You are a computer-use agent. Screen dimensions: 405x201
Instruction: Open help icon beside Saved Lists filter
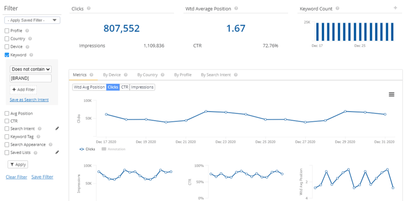pos(35,153)
